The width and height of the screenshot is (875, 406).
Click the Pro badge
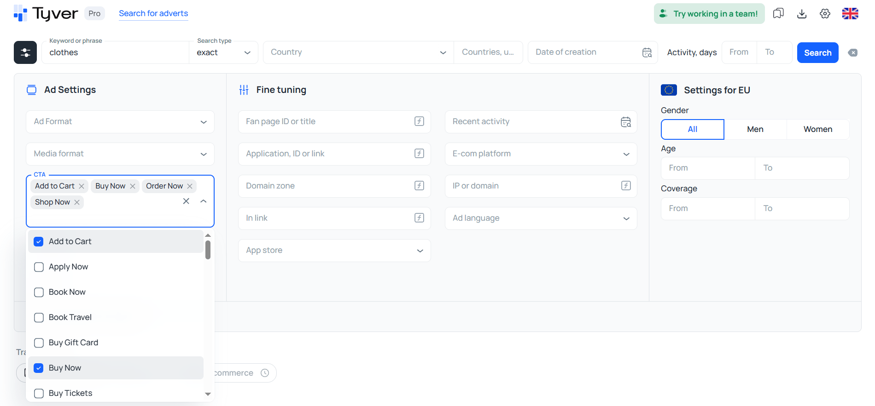point(94,13)
